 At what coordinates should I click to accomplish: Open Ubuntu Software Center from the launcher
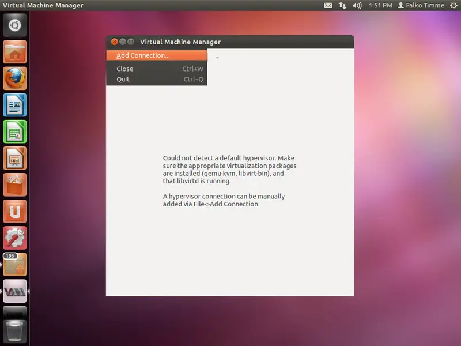pyautogui.click(x=15, y=185)
